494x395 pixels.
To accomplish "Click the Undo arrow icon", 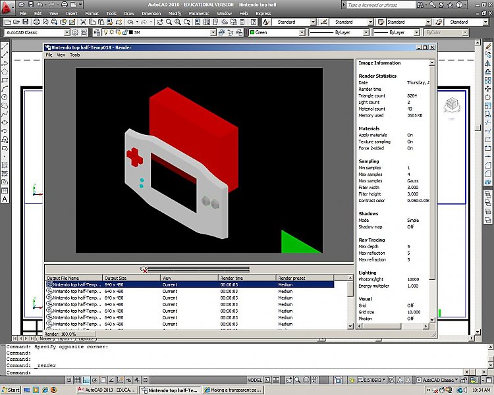I will coord(130,22).
